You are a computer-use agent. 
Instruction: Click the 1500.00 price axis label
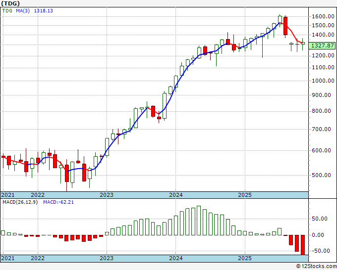tap(323, 25)
